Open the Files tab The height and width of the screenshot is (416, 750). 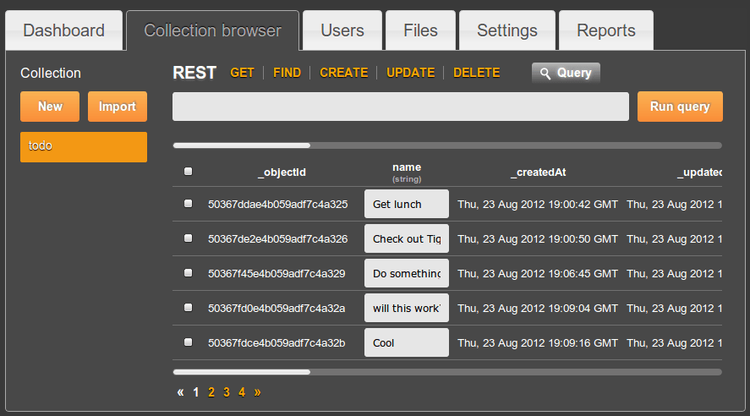[x=420, y=31]
